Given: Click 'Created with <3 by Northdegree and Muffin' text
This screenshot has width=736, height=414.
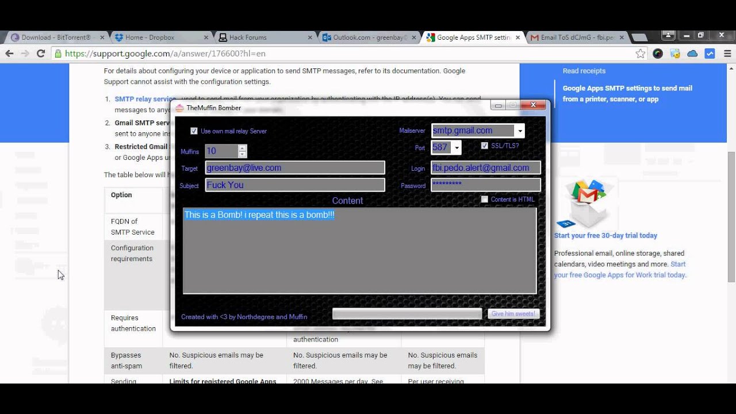Looking at the screenshot, I should [244, 317].
